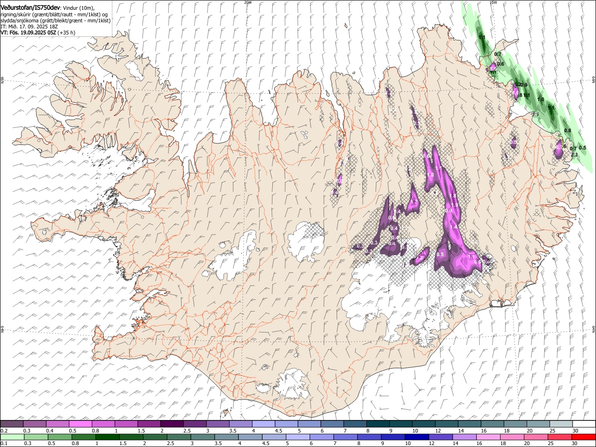Click the light lavender 4 mm snow swatch
The height and width of the screenshot is (447, 596).
pos(264,424)
